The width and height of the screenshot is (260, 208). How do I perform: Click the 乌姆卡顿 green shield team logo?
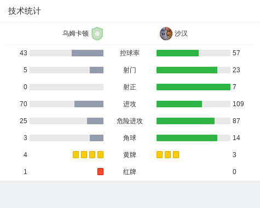coord(97,33)
